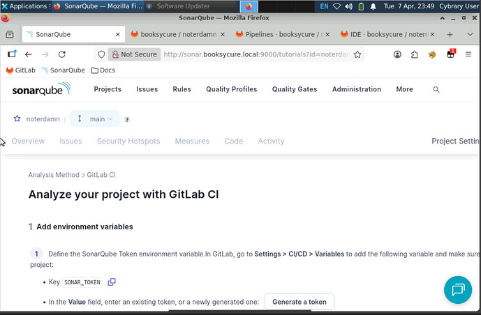Screen dimensions: 481x315
Task: Open the notifications bell in the panel
Action: (x=373, y=6)
